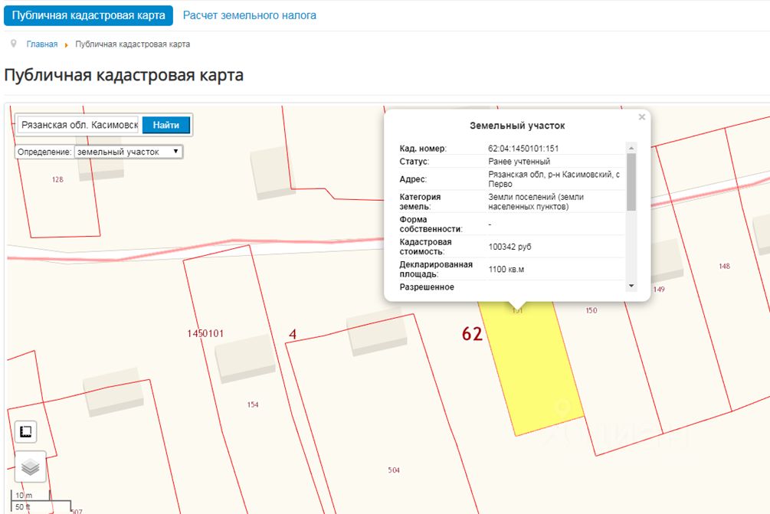Click parcel 504 on the map
The height and width of the screenshot is (514, 770).
pyautogui.click(x=393, y=470)
